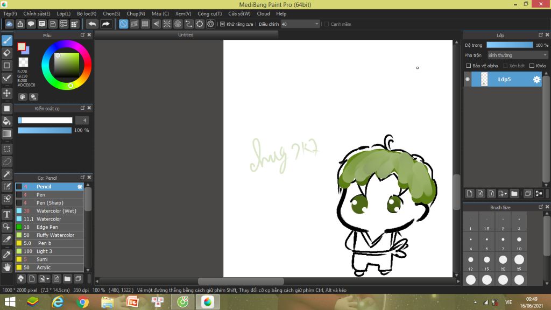Select the Text tool
This screenshot has height=310, width=551.
coord(6,214)
